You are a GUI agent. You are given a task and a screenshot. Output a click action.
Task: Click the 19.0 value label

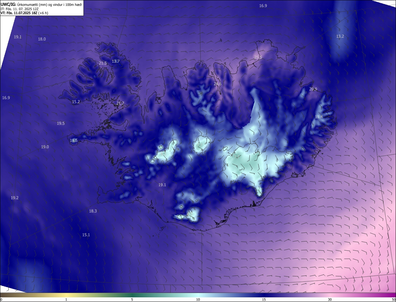pyautogui.click(x=45, y=147)
